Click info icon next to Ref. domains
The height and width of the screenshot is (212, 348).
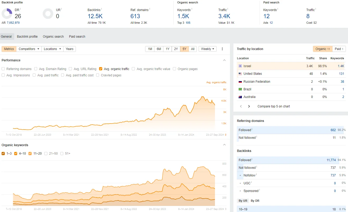pyautogui.click(x=150, y=9)
